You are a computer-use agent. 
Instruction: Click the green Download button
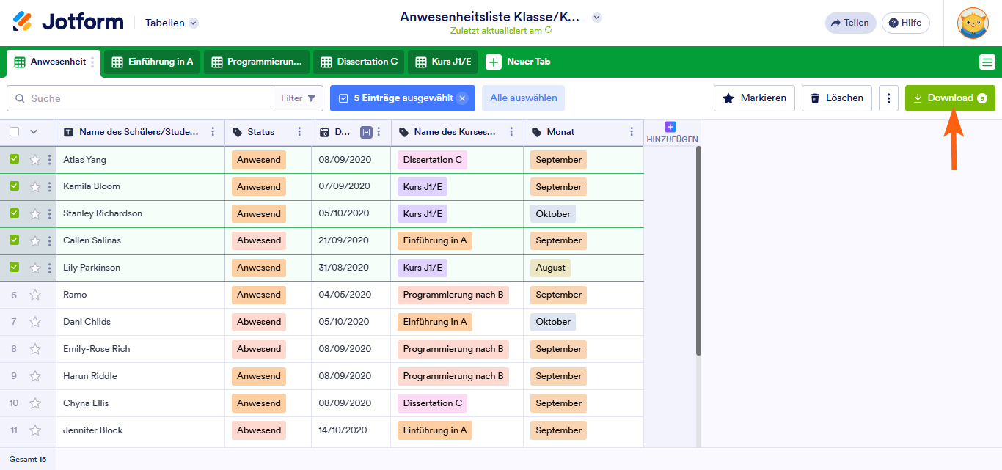pyautogui.click(x=949, y=98)
